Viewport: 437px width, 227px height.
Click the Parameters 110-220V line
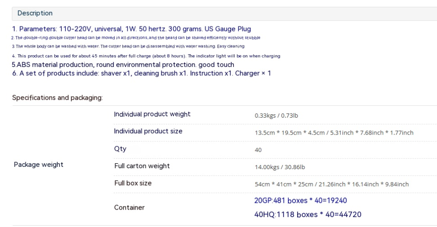click(131, 29)
